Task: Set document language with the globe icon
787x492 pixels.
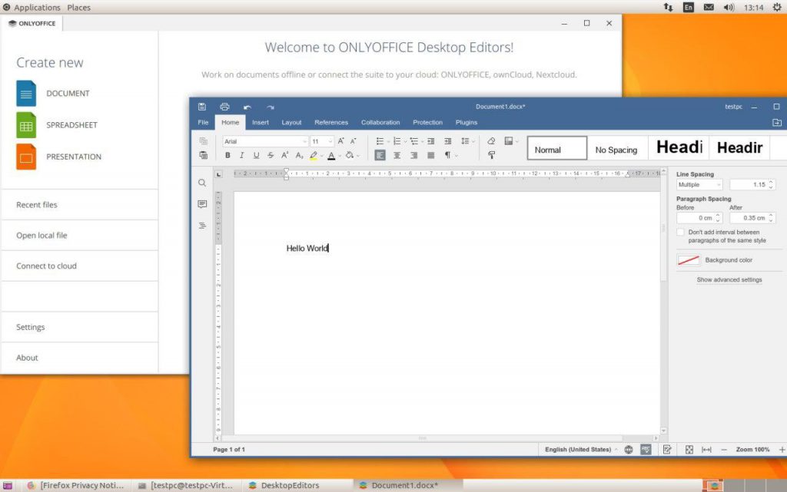Action: tap(629, 450)
